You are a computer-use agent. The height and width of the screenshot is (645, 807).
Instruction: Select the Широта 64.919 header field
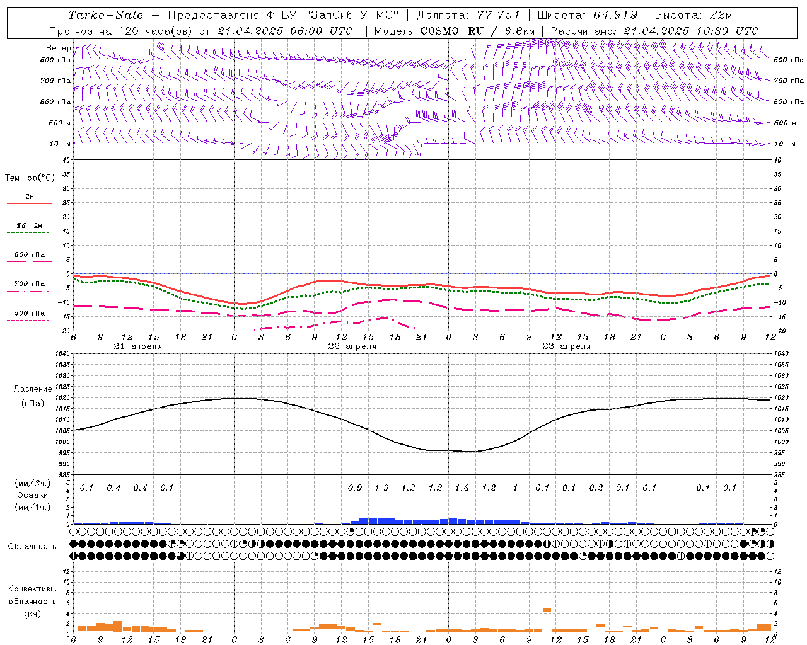pyautogui.click(x=587, y=15)
